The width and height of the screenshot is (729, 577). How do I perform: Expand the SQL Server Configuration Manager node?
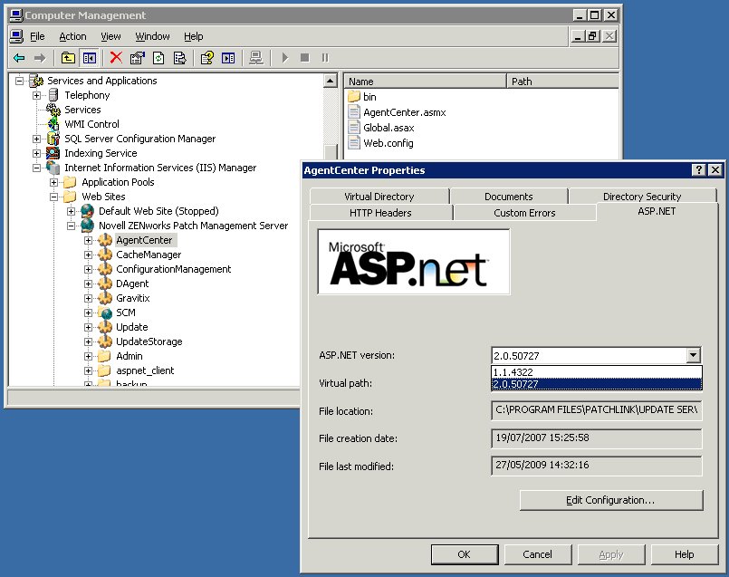tap(37, 139)
